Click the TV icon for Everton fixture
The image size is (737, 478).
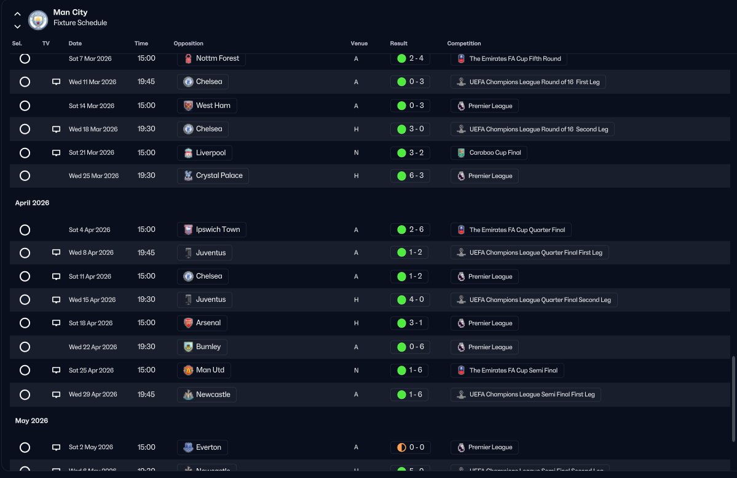tap(56, 447)
